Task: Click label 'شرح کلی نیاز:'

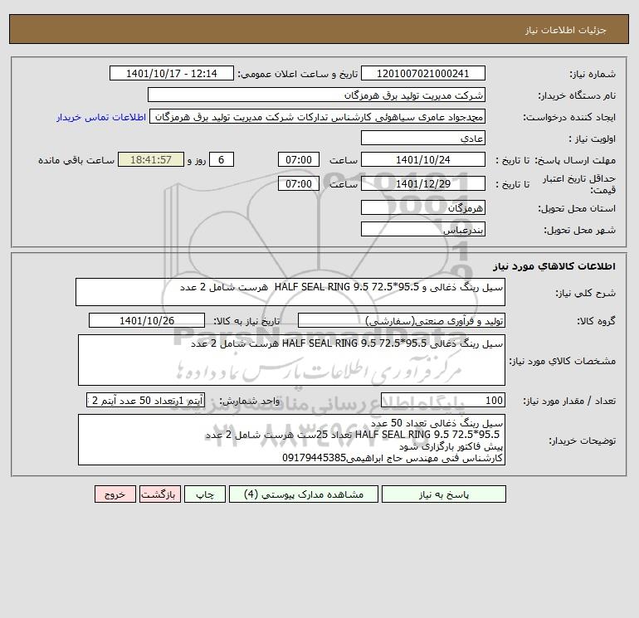Action: click(586, 293)
